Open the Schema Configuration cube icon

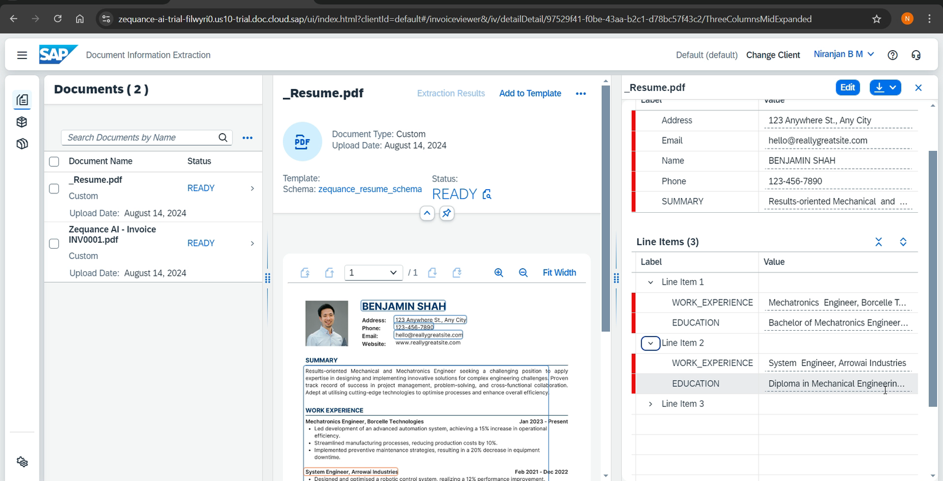22,122
